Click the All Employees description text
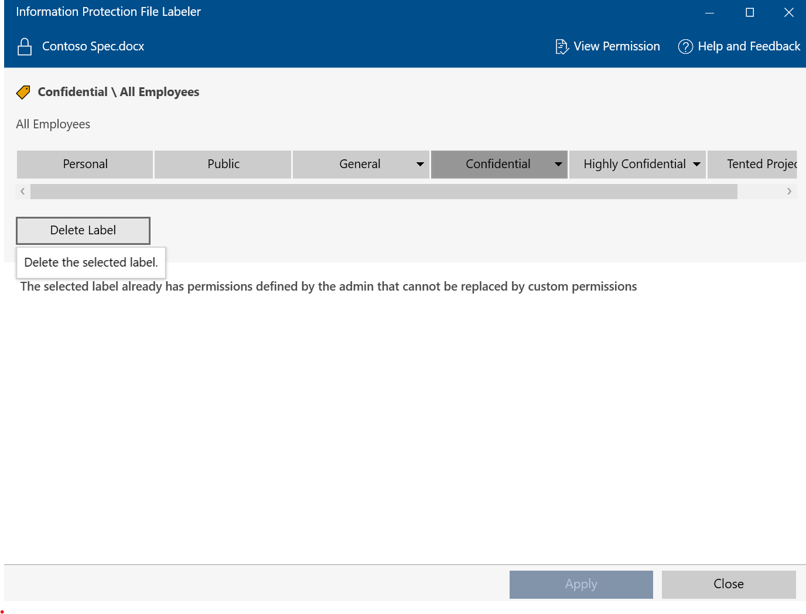Screen dimensions: 806x614 click(x=53, y=124)
